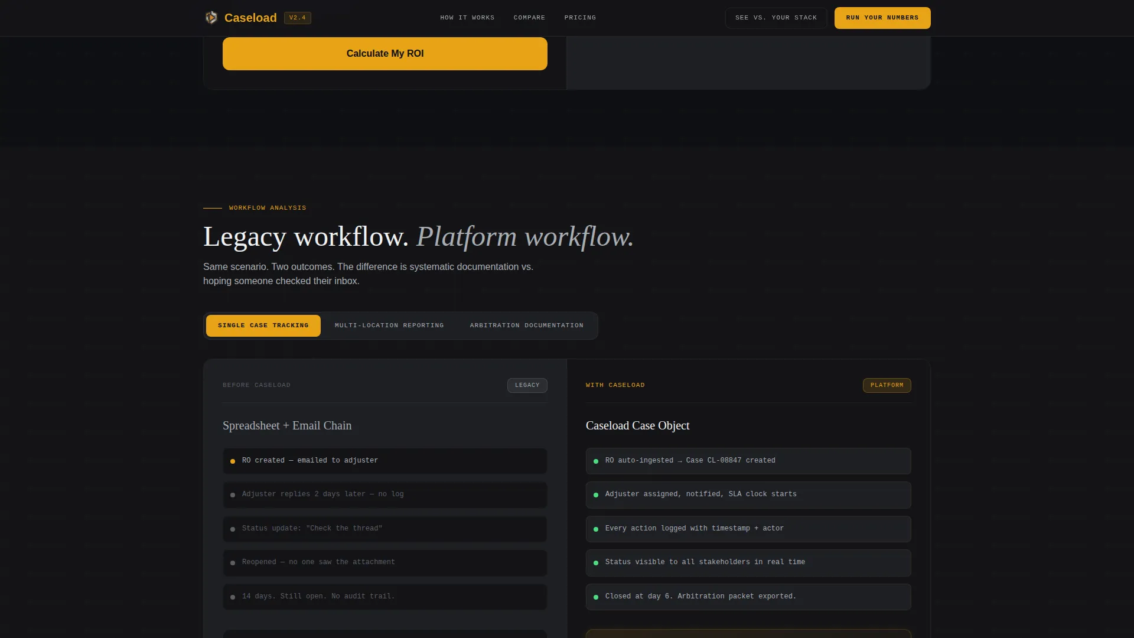Click 'With Caseload' label
1134x638 pixels.
coord(615,385)
